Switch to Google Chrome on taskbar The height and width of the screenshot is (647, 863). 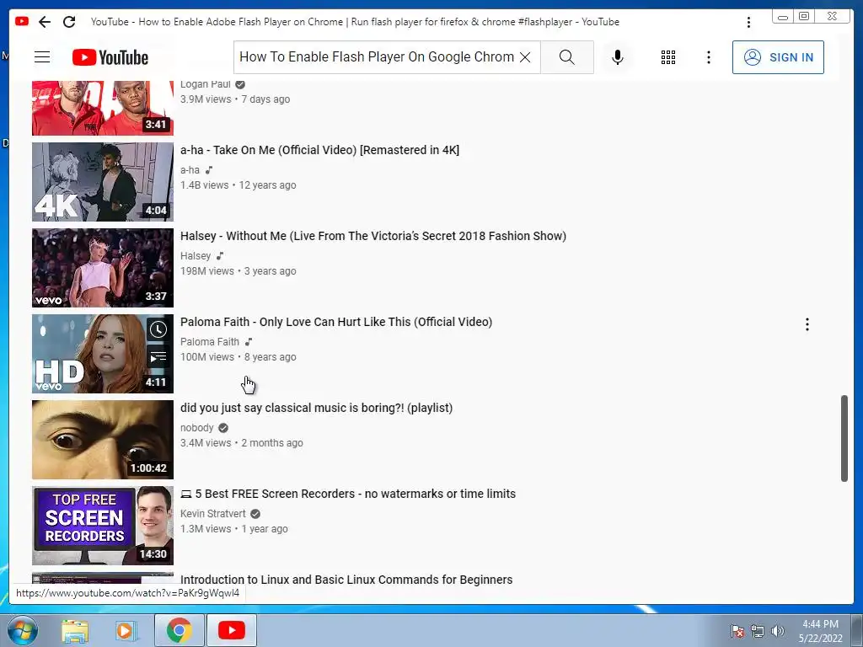pos(180,630)
